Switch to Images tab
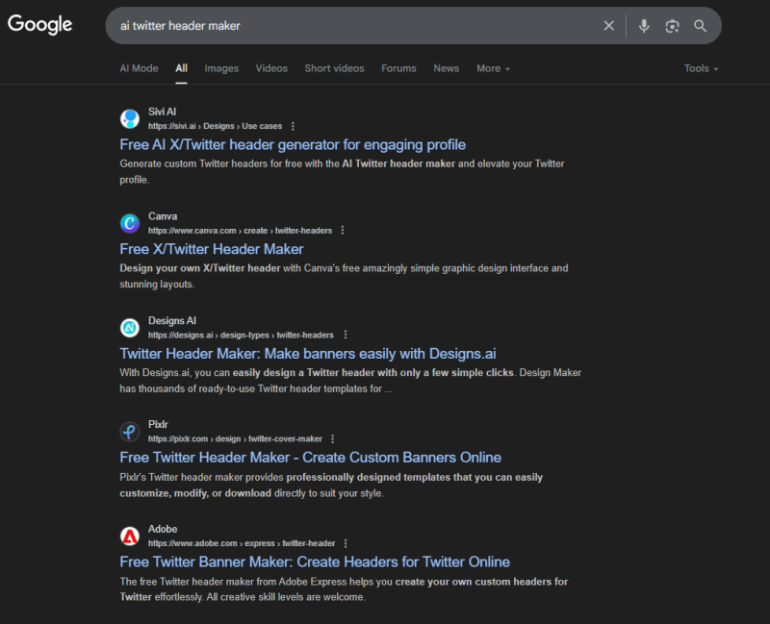This screenshot has width=770, height=624. [221, 68]
